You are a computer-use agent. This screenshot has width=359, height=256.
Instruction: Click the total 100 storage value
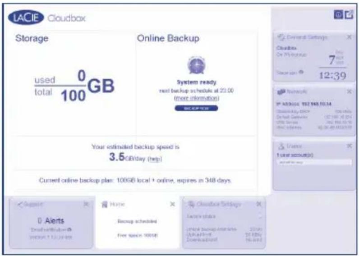tap(73, 96)
